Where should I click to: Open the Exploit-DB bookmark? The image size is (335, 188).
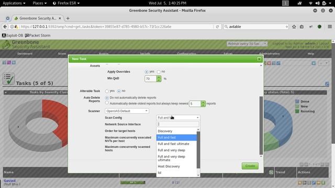pyautogui.click(x=13, y=36)
